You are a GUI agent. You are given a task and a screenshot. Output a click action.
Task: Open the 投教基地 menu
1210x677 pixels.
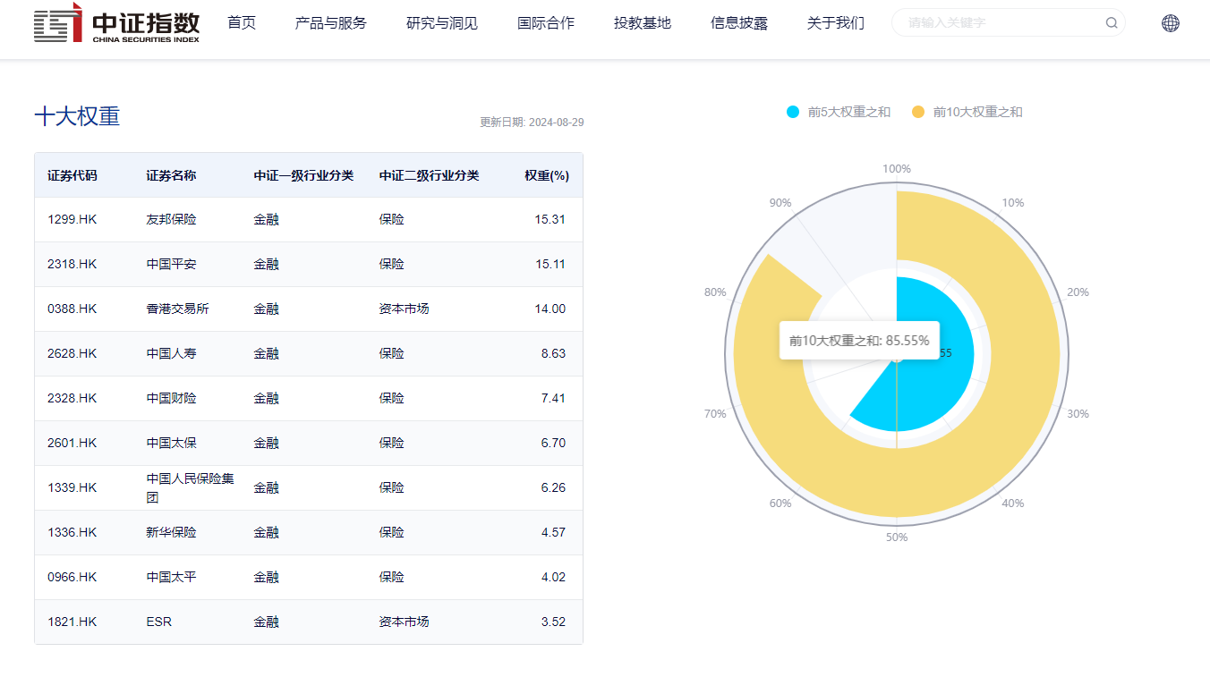tap(643, 23)
